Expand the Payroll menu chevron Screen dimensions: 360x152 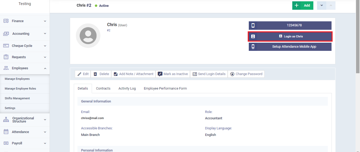45,143
